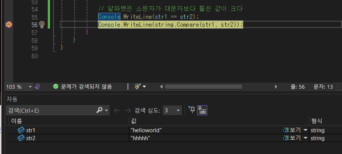Open the code cleanup broom icon
The width and height of the screenshot is (342, 154).
137,87
